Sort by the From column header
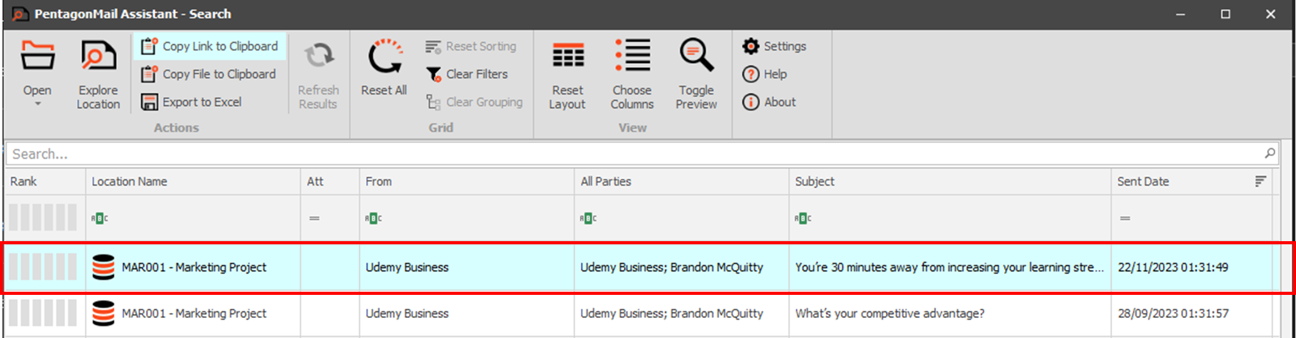The height and width of the screenshot is (338, 1296). (378, 181)
